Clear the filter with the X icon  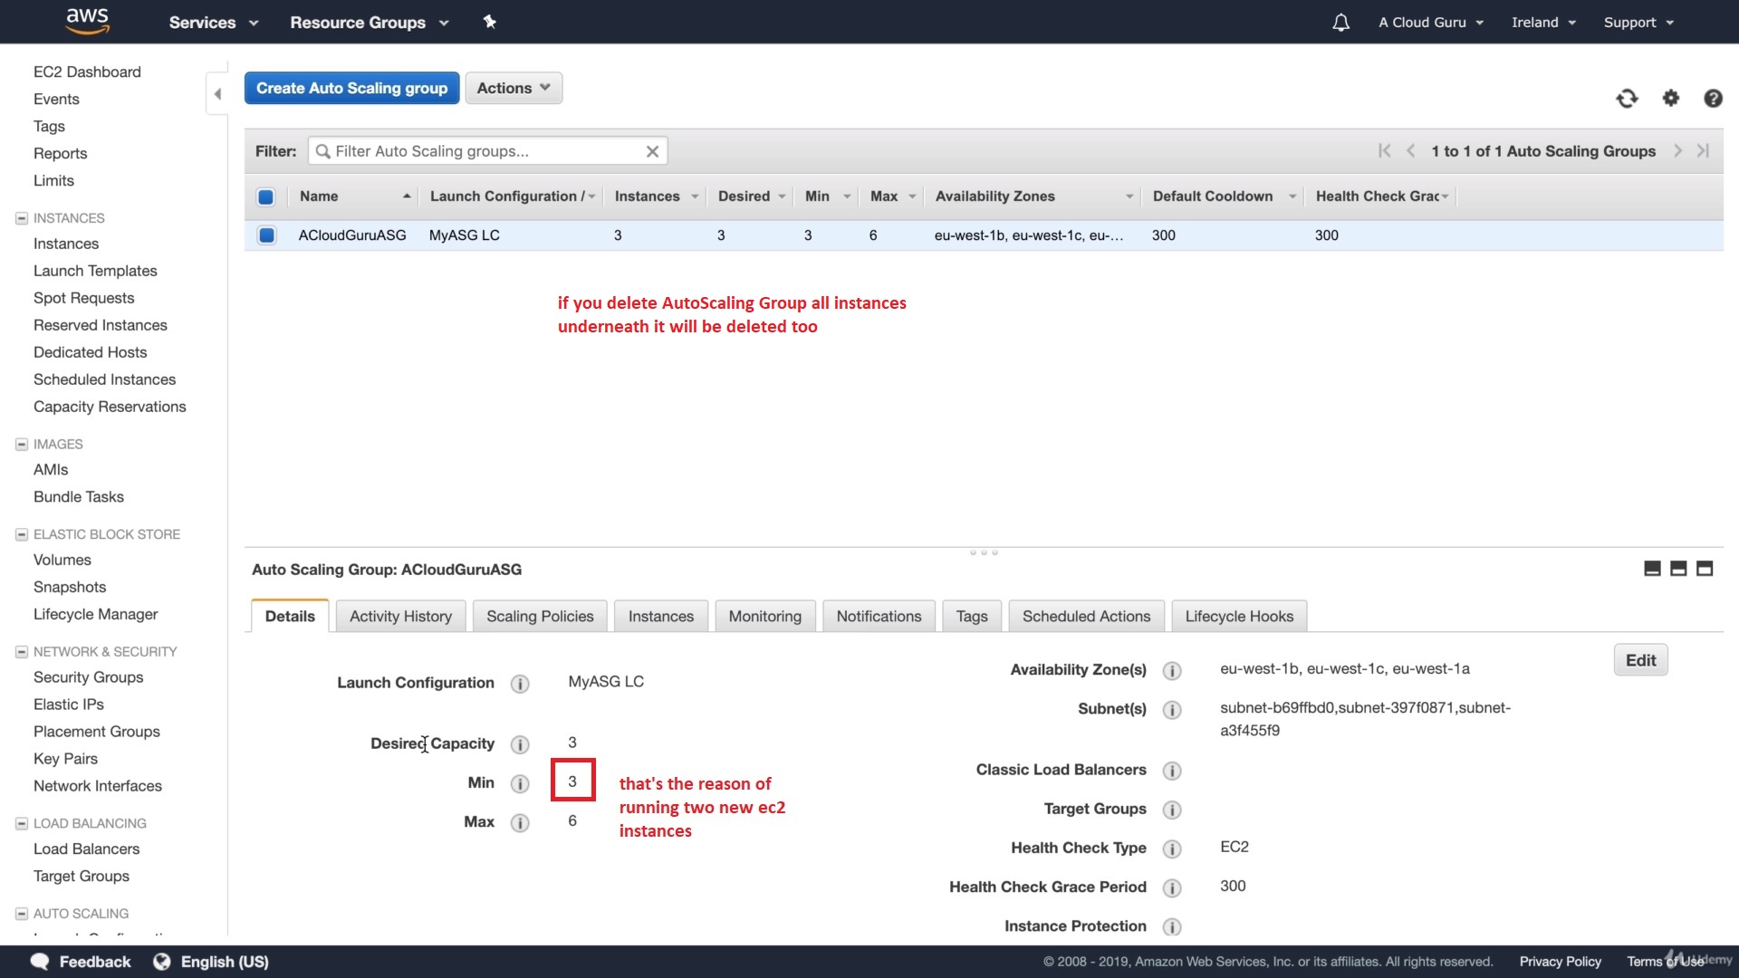(x=651, y=151)
